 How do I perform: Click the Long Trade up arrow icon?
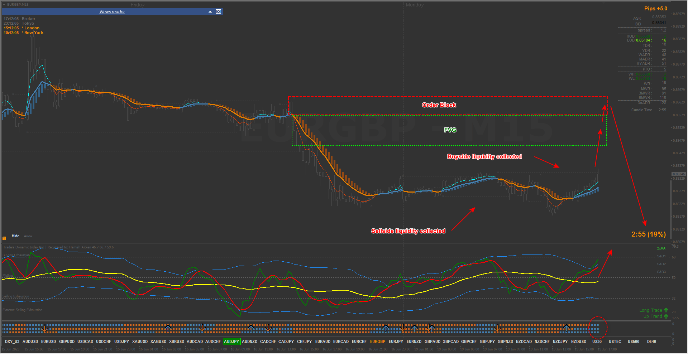pos(666,310)
